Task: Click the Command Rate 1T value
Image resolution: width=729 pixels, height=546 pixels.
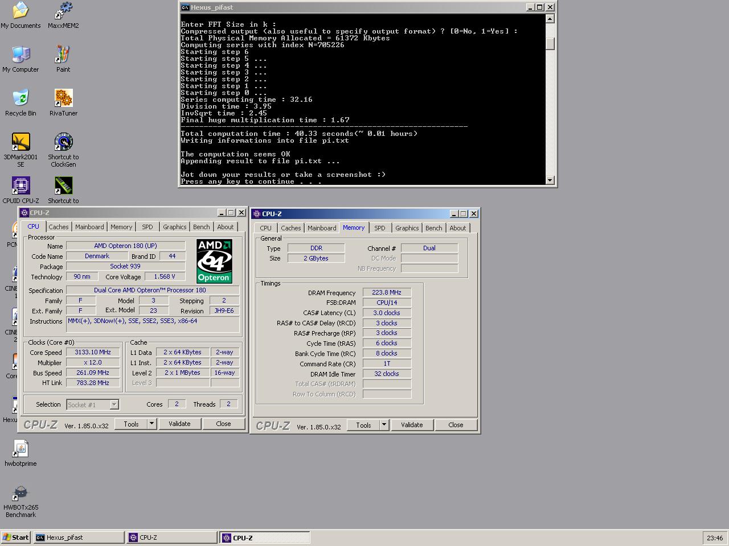Action: [x=387, y=363]
